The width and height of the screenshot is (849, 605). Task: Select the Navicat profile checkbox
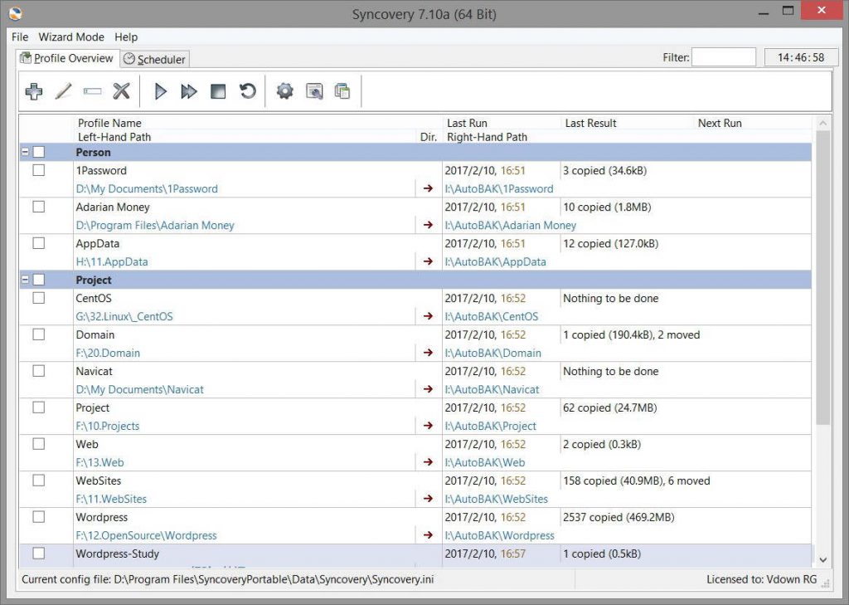(38, 371)
